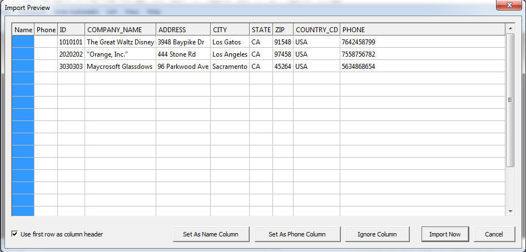The image size is (526, 252).
Task: Click the scrollbar down arrow
Action: pos(510,211)
